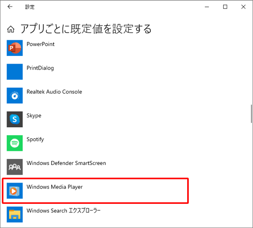Maximize the 設定 window
Viewport: 253px width, 228px height.
pos(225,7)
